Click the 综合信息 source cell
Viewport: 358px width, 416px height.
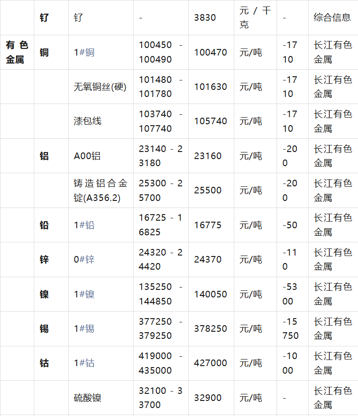click(332, 17)
